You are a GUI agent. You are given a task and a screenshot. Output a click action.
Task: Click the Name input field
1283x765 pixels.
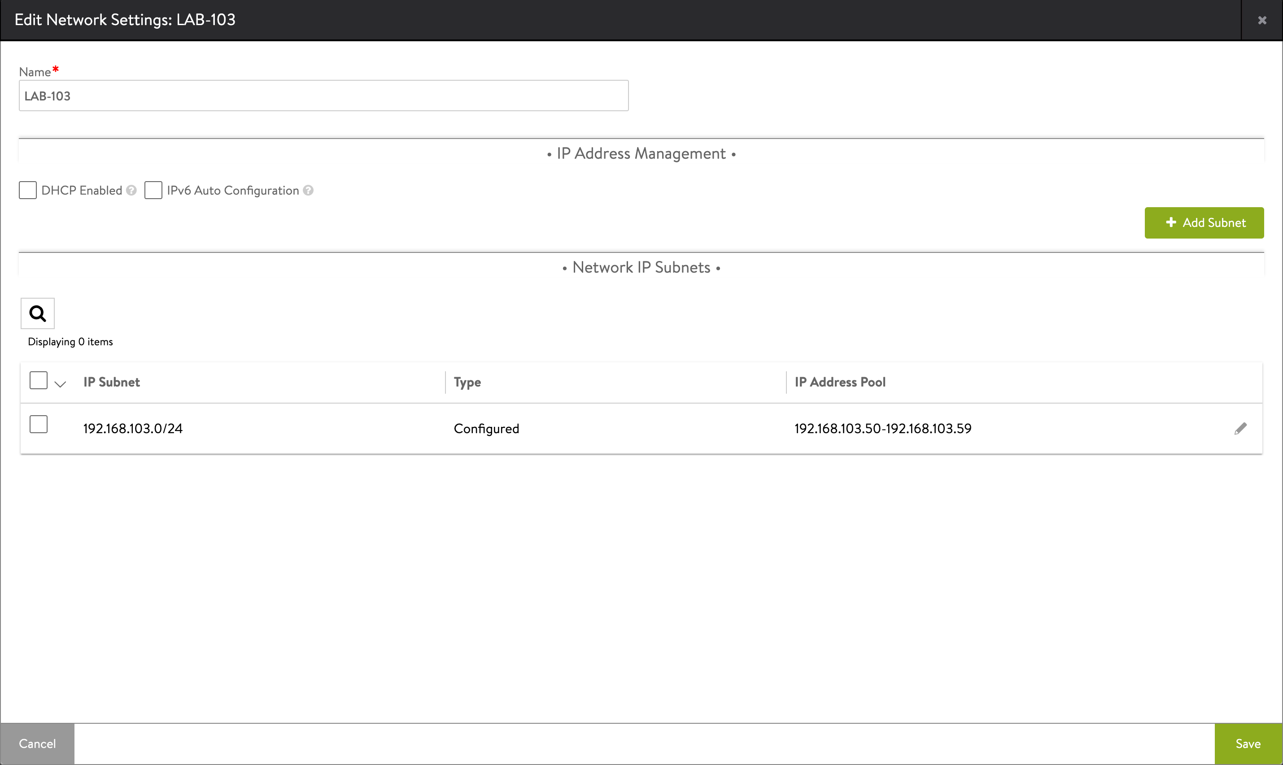pos(323,95)
